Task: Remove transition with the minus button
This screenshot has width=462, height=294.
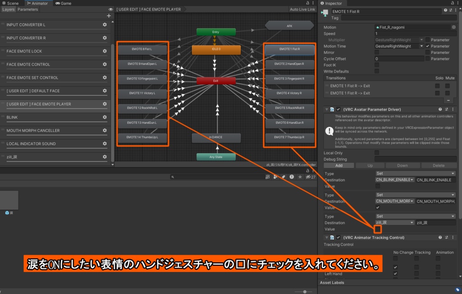Action: click(x=448, y=100)
